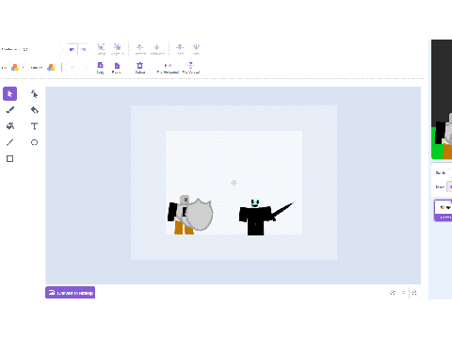Click the Group icon

coord(101,49)
